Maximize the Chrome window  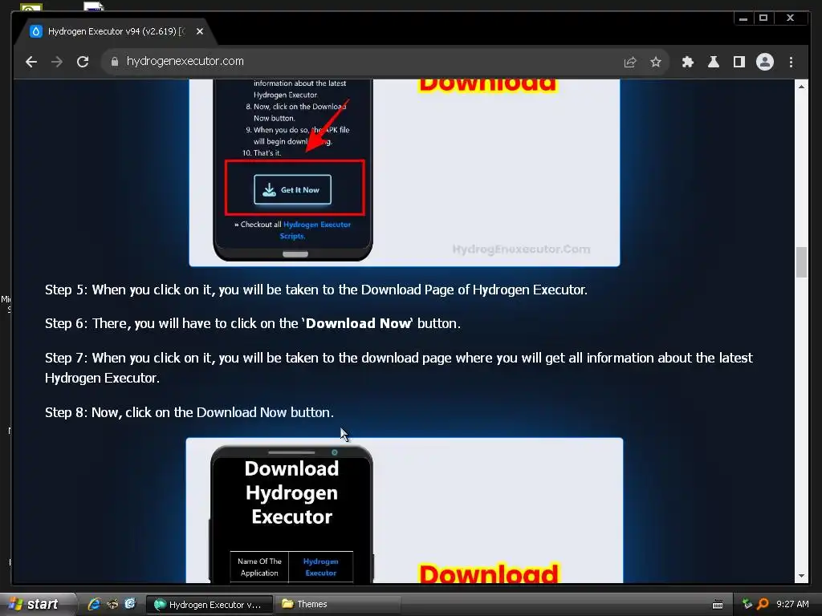point(763,18)
